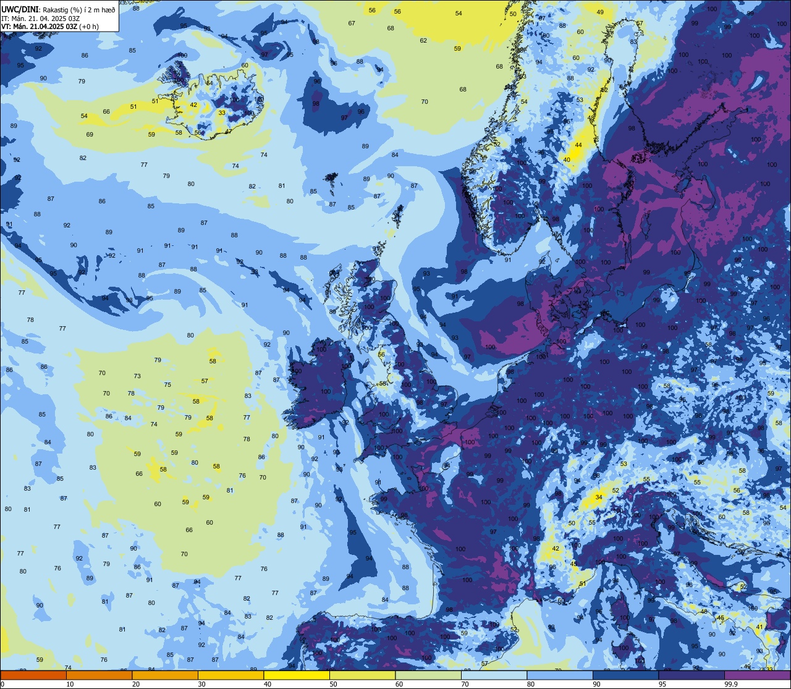This screenshot has height=689, width=791.
Task: Select the 'Rakastig (%) í 2 m hæð' title
Action: click(x=79, y=10)
